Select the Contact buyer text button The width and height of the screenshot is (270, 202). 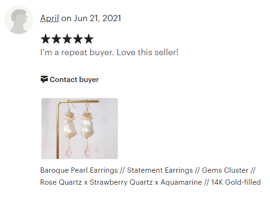(x=74, y=80)
